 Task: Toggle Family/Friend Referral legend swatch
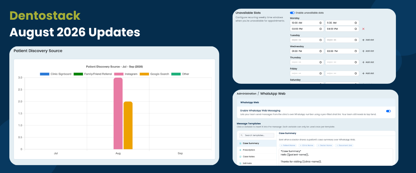(78, 74)
